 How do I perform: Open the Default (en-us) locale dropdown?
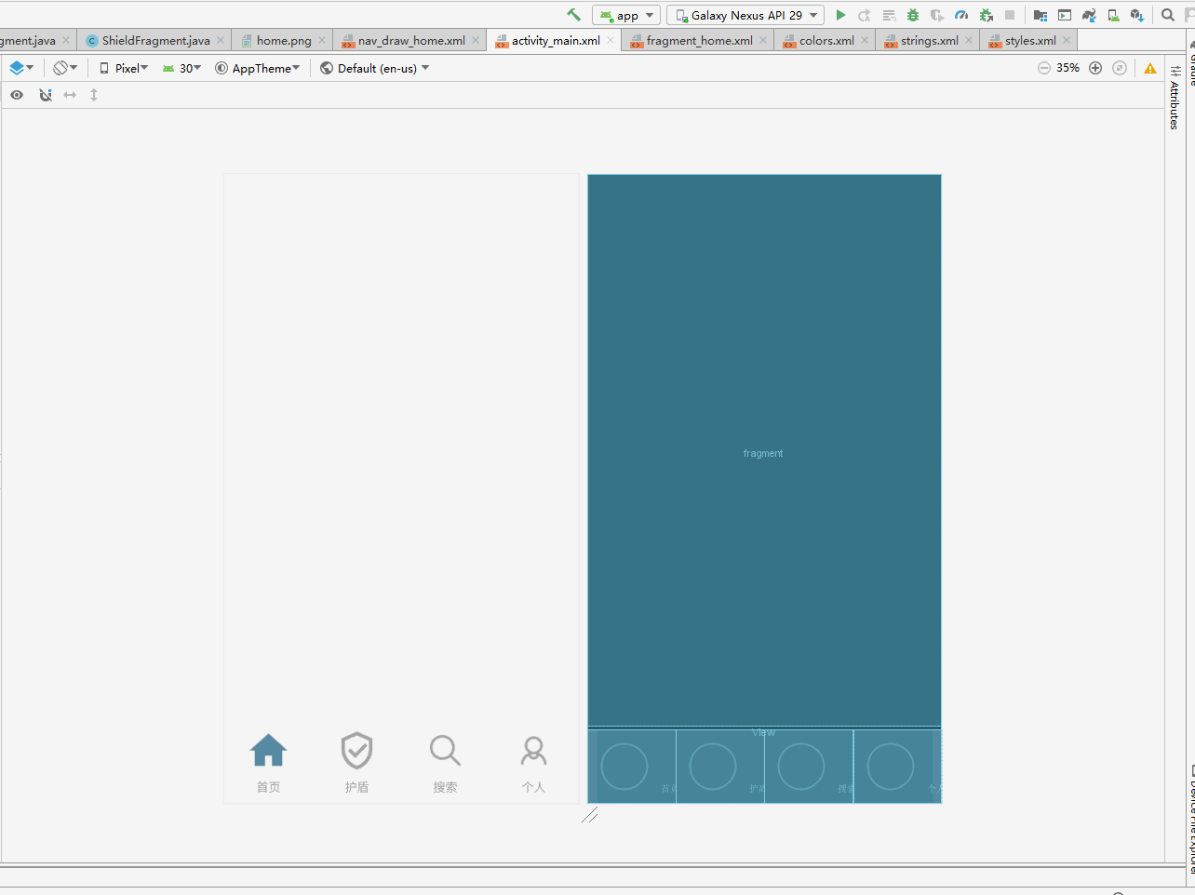pyautogui.click(x=375, y=68)
